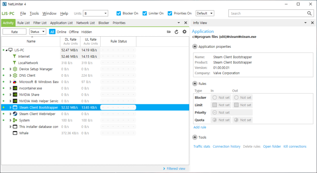This screenshot has width=317, height=173.
Task: Check the Limit In checkbox
Action: [215, 105]
